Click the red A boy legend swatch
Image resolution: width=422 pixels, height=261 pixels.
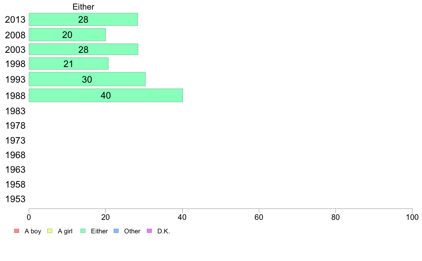pos(16,231)
